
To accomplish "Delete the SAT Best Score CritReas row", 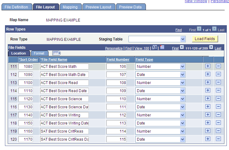I will [x=218, y=131].
